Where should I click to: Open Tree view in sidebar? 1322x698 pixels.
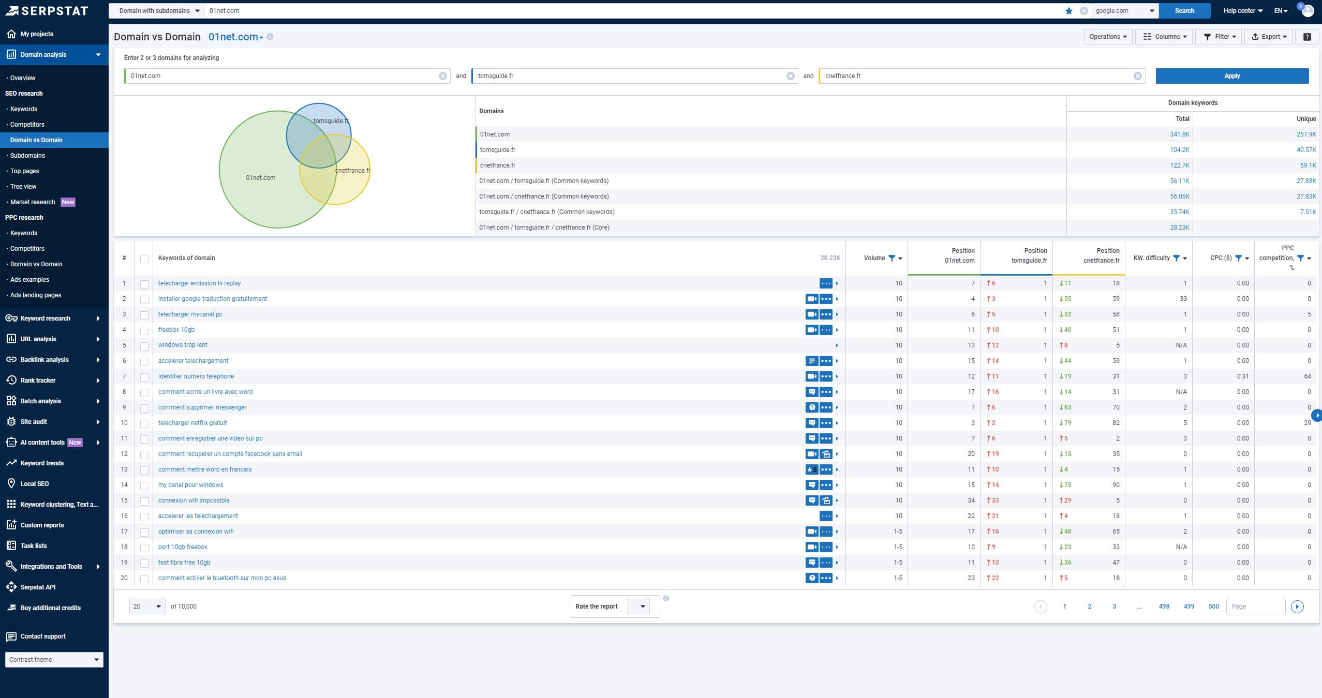[x=23, y=187]
